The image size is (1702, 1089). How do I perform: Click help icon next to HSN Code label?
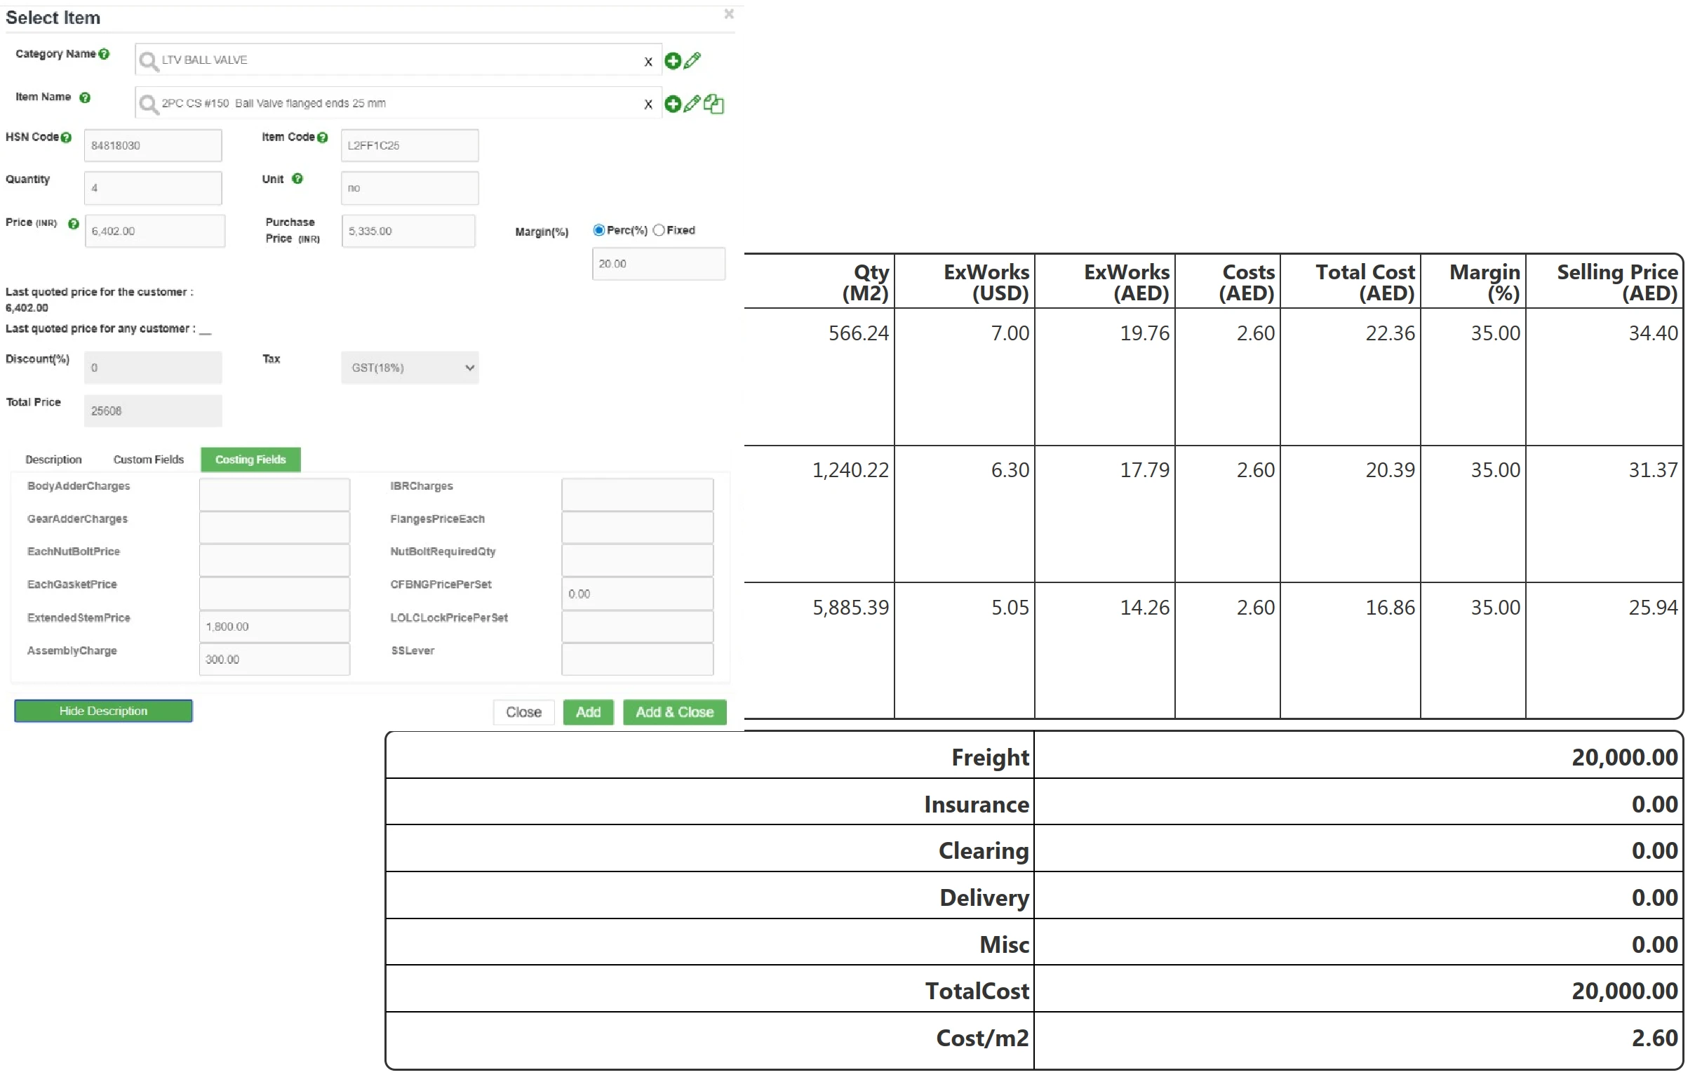pos(67,138)
